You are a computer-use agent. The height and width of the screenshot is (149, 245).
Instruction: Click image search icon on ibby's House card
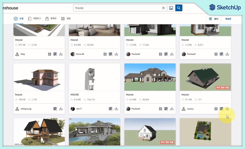coord(55,54)
